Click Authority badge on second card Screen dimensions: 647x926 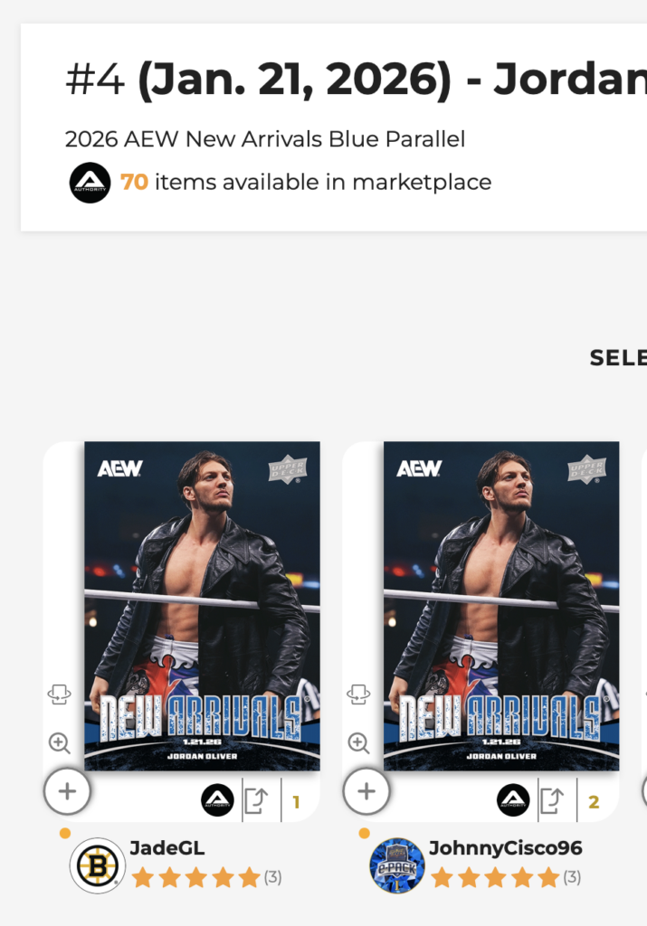513,800
